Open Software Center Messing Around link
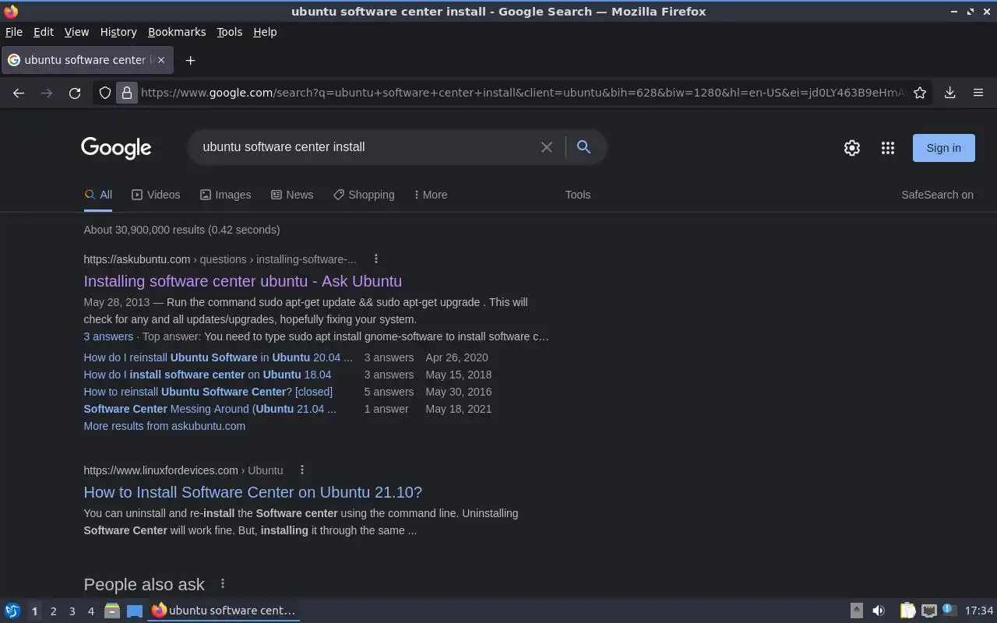 click(x=210, y=409)
